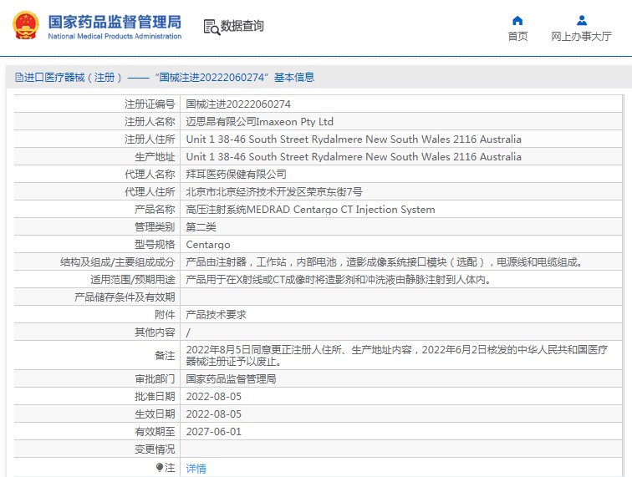Click the national emblem logo
The height and width of the screenshot is (477, 632).
click(23, 26)
